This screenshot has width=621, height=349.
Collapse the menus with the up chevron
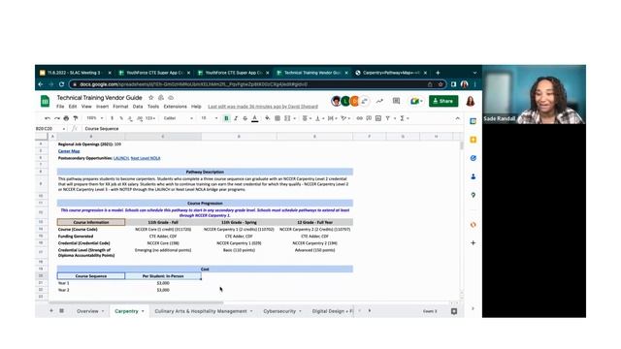tap(457, 118)
